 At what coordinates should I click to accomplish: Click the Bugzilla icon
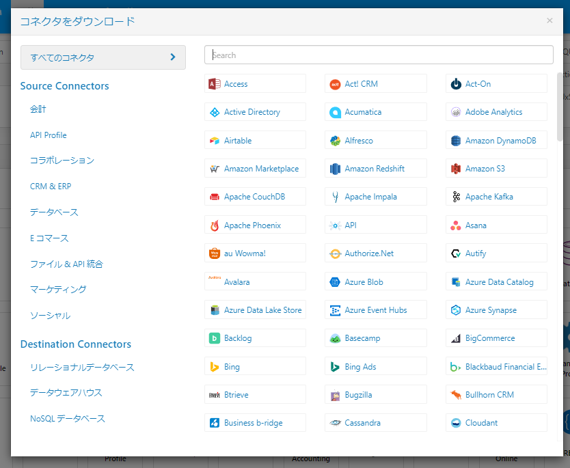(x=335, y=395)
